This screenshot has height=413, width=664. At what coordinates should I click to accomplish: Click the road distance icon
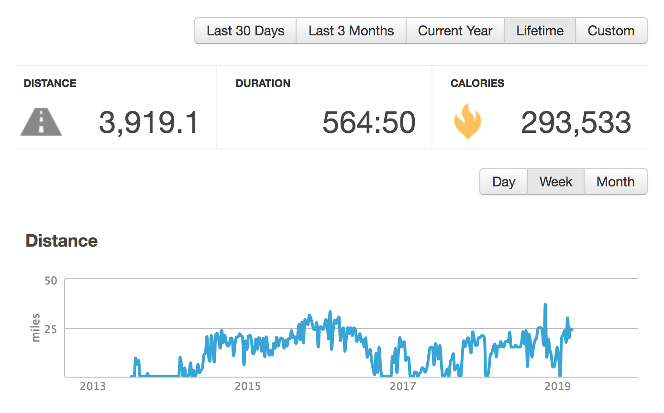tap(41, 122)
